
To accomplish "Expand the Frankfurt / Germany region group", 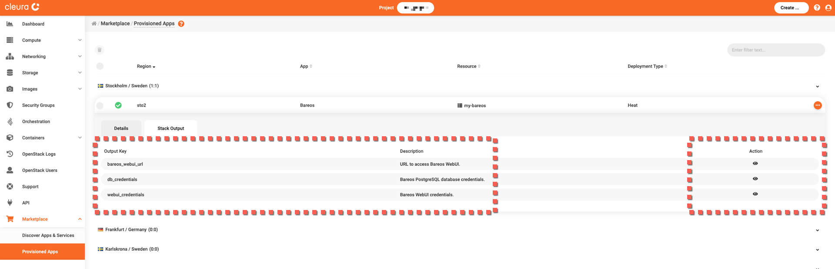I will pos(817,230).
